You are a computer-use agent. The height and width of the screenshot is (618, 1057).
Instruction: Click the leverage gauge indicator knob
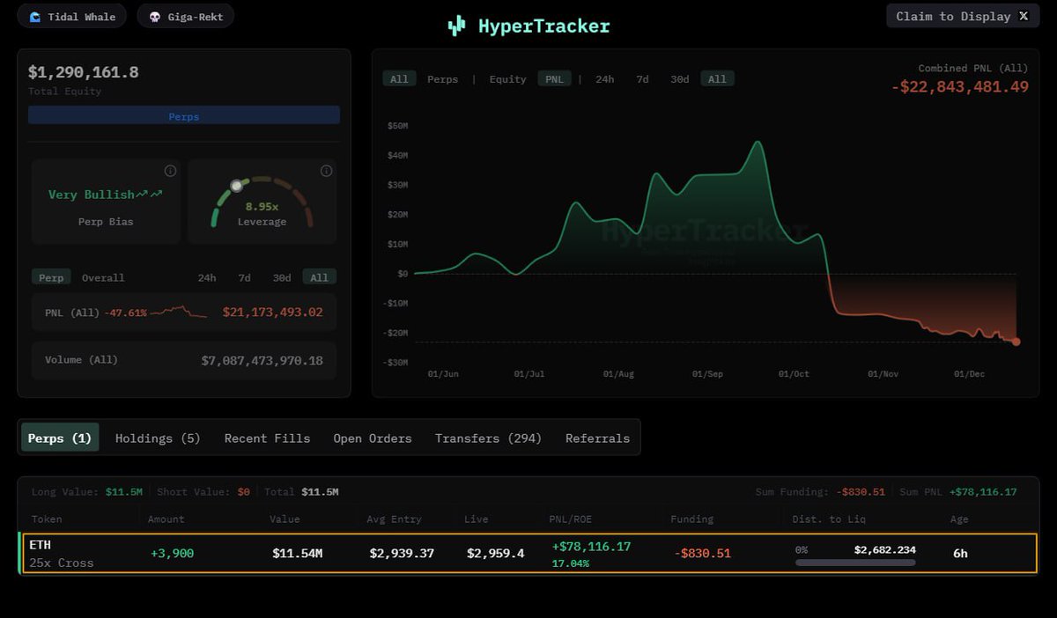[x=236, y=186]
